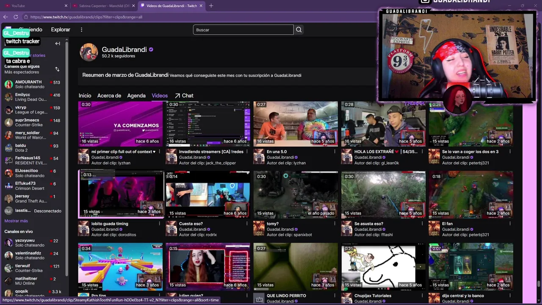Viewport: 542px width, 305px height.
Task: Open the Agenda channel tab
Action: click(136, 96)
